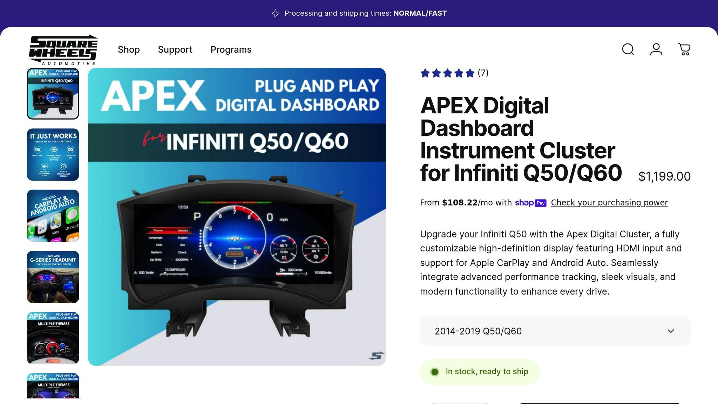Click the Shop Pay logo badge
The height and width of the screenshot is (404, 718).
pyautogui.click(x=530, y=203)
